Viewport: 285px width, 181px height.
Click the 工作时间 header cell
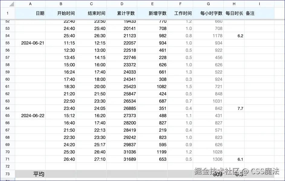click(180, 13)
